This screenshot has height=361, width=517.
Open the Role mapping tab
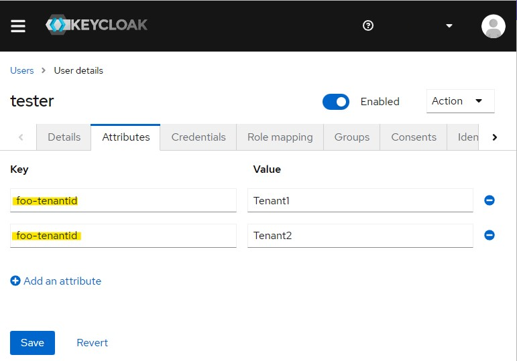point(280,137)
